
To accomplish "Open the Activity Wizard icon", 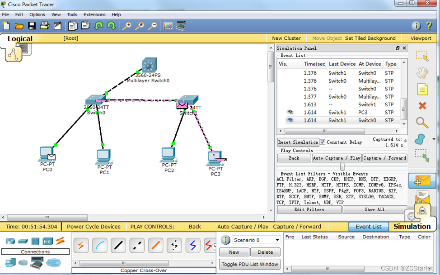I will (x=57, y=26).
